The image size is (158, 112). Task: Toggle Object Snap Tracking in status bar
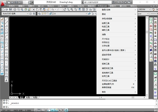[x=53, y=110]
